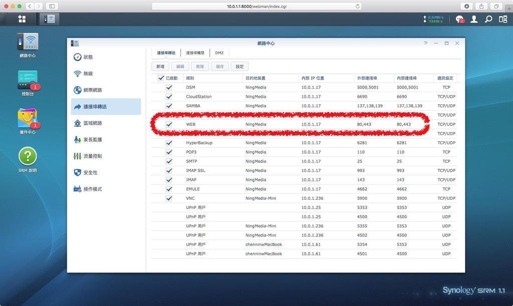
Task: Click the search magnifier icon
Action: [x=488, y=19]
